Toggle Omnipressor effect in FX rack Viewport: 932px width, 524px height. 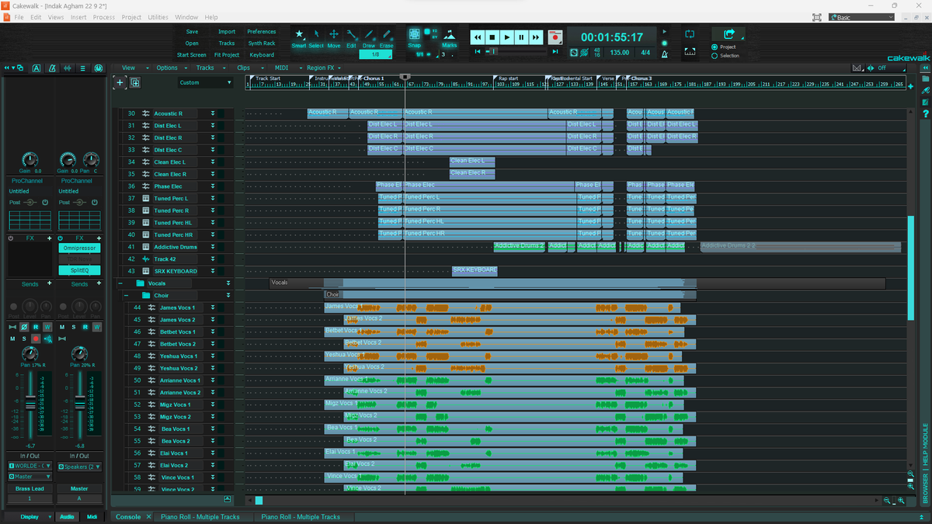78,248
